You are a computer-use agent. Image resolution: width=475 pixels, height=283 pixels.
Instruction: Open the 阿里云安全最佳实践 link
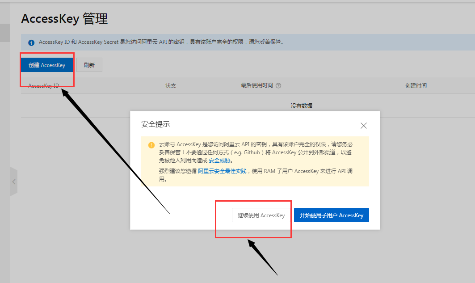pyautogui.click(x=222, y=171)
